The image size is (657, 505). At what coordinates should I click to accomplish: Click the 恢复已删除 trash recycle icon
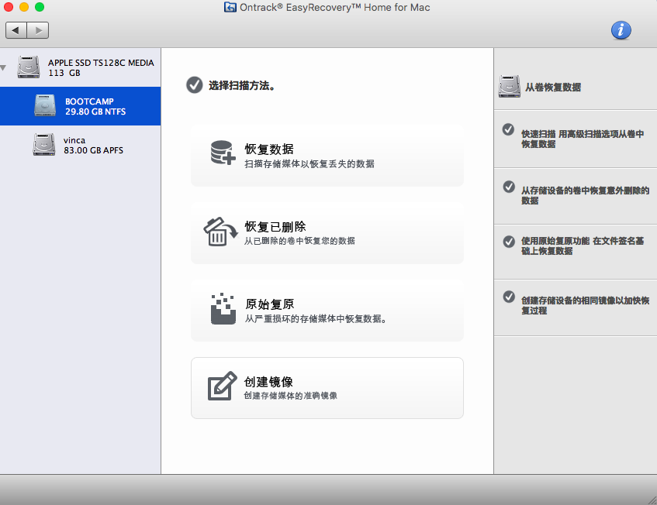click(x=222, y=231)
